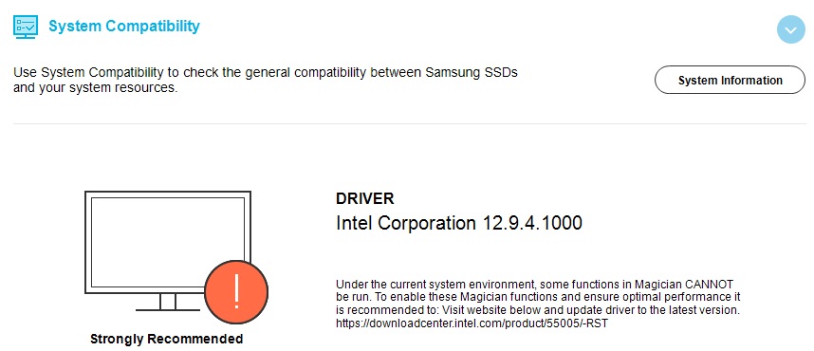Click the horizontal divider under the description
Screen dimensions: 814x351
409,123
